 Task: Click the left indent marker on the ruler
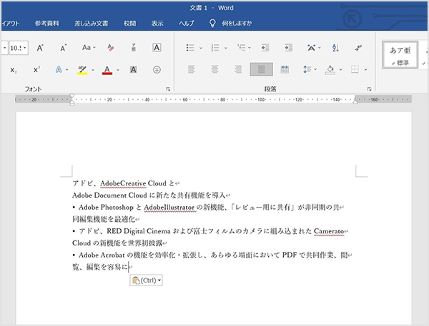pos(72,103)
